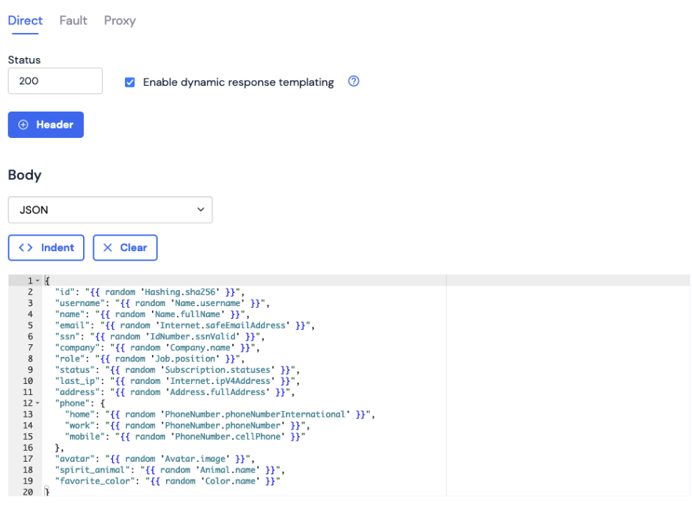Toggle Enable dynamic response templating checkbox
Screen dimensions: 692x508
130,82
